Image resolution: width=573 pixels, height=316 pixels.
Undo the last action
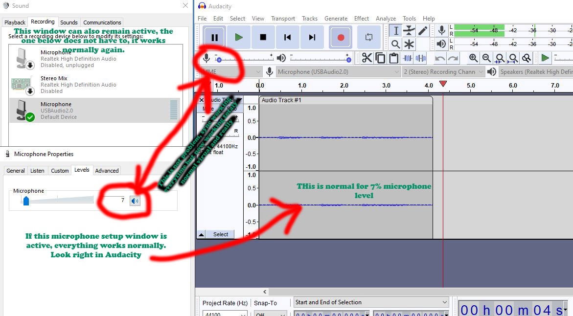point(440,58)
